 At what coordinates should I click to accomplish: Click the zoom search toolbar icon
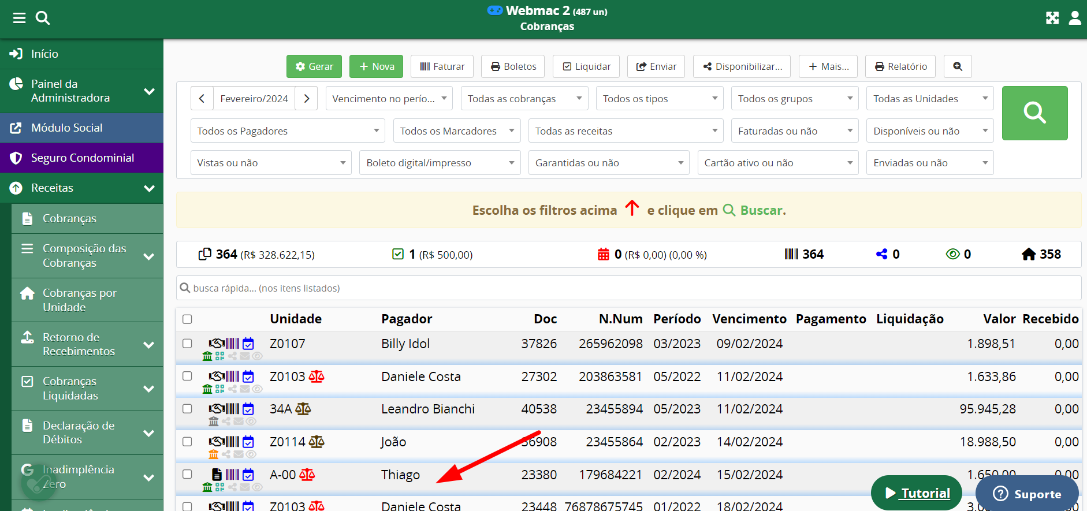[958, 66]
